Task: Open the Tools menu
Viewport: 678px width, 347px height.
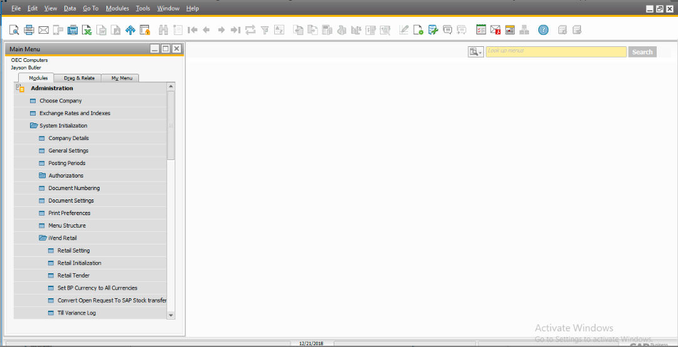Action: pyautogui.click(x=143, y=8)
